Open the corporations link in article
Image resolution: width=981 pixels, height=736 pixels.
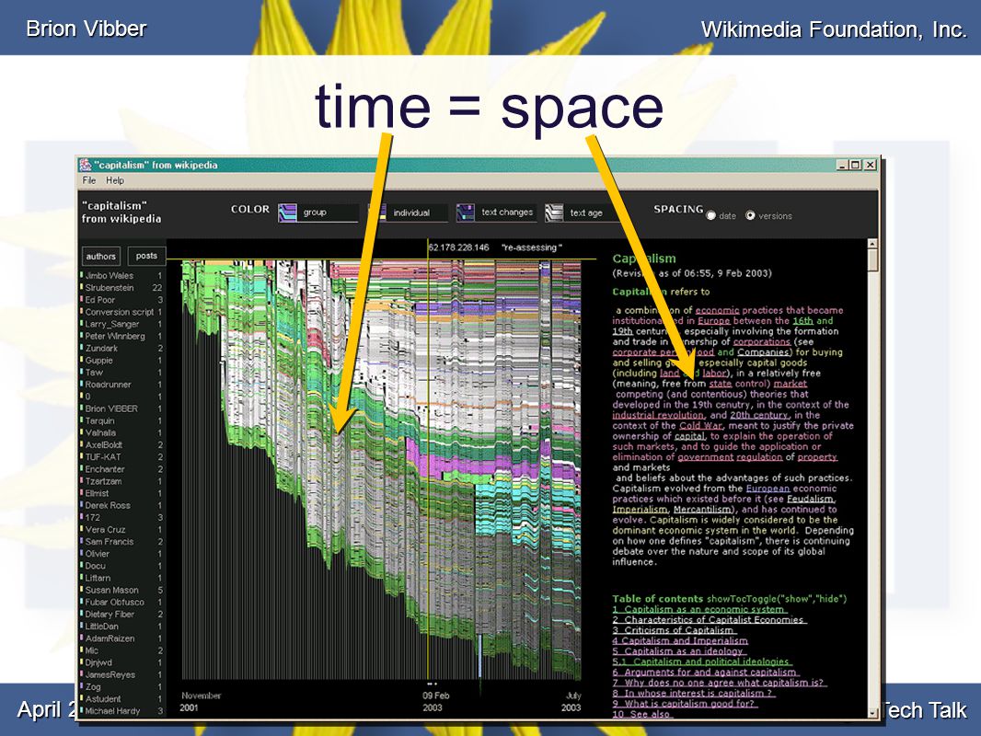point(761,342)
